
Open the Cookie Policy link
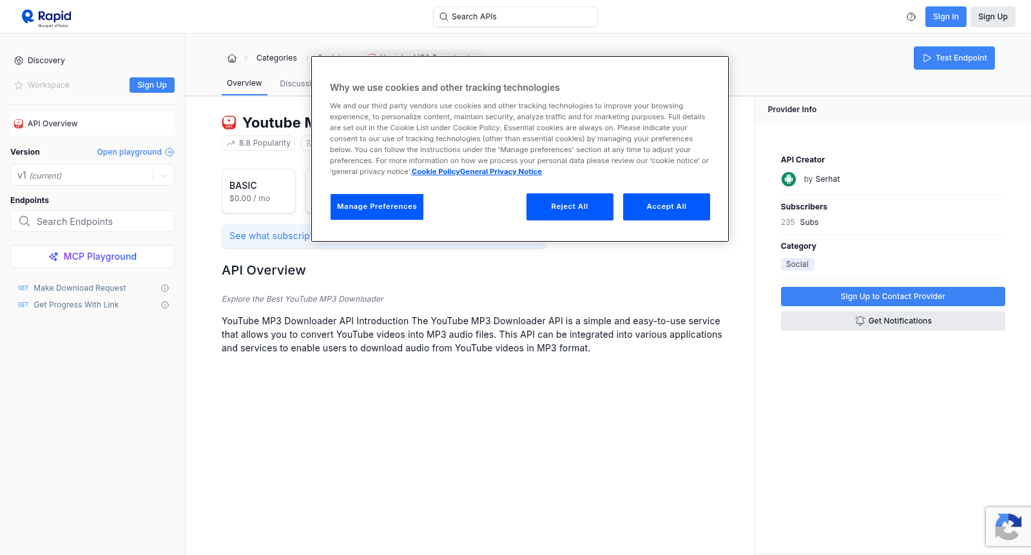(436, 171)
